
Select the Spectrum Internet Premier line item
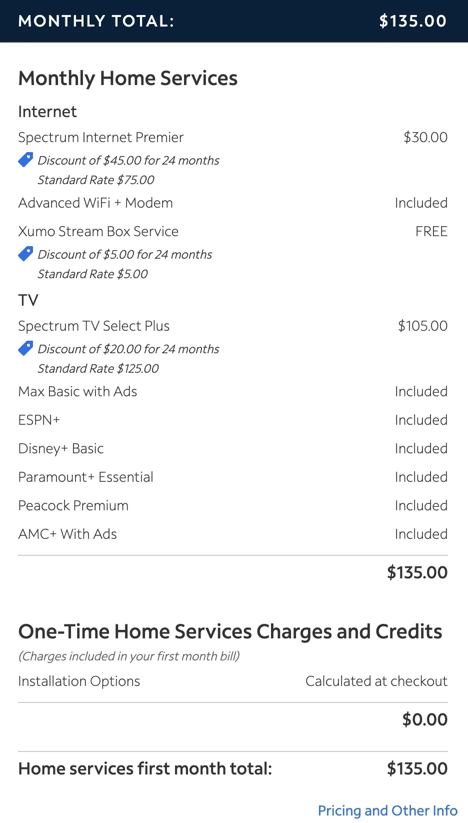pos(100,137)
